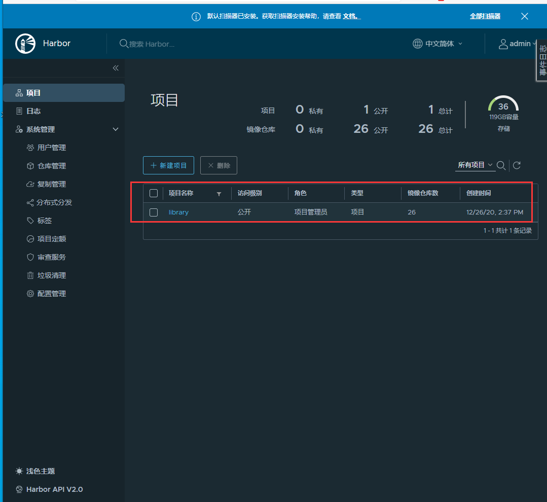Switch to 浅色主题 light theme
Screen dimensions: 547x502
tap(41, 471)
